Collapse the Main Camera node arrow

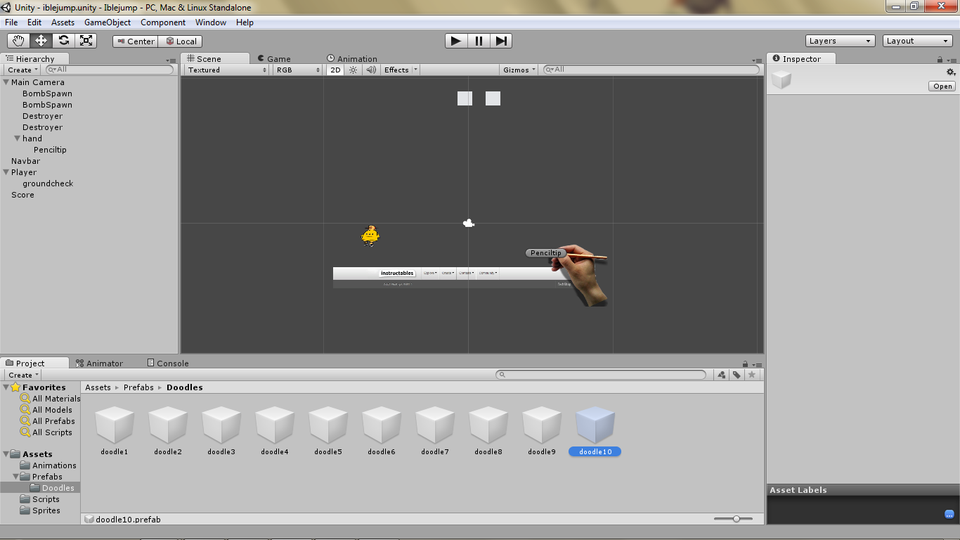click(x=6, y=82)
